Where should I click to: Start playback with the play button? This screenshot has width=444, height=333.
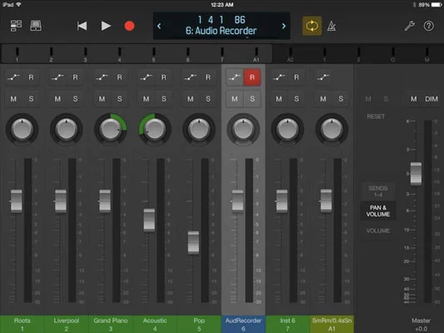106,26
